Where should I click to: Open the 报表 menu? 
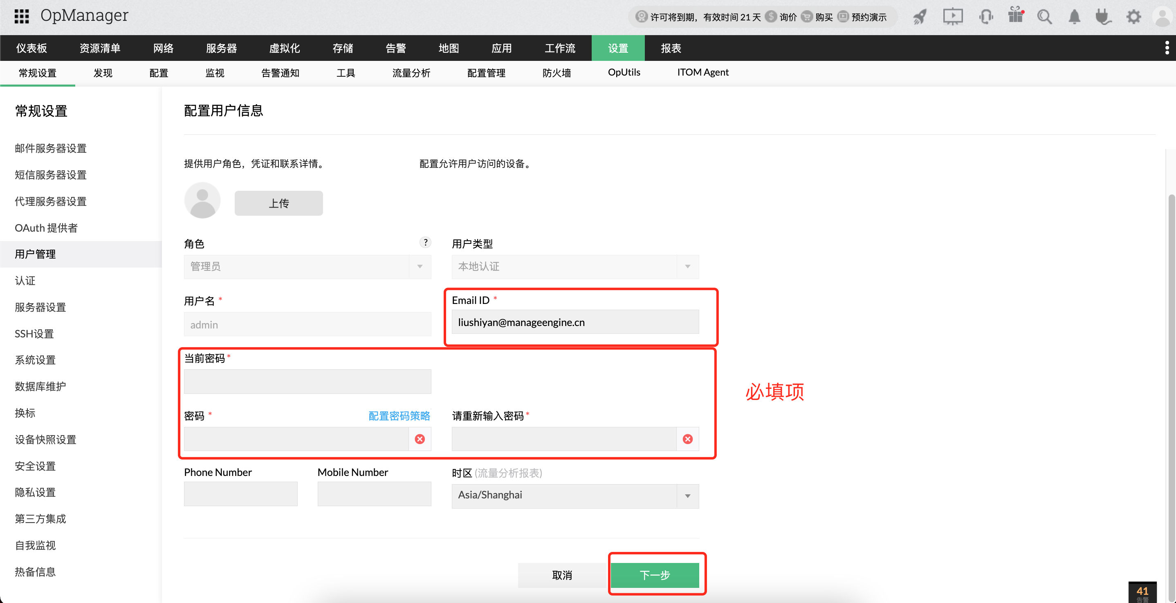(x=671, y=48)
